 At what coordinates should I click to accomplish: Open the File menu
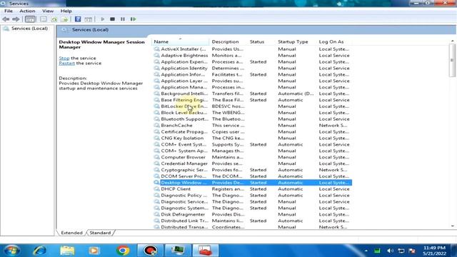(x=9, y=11)
